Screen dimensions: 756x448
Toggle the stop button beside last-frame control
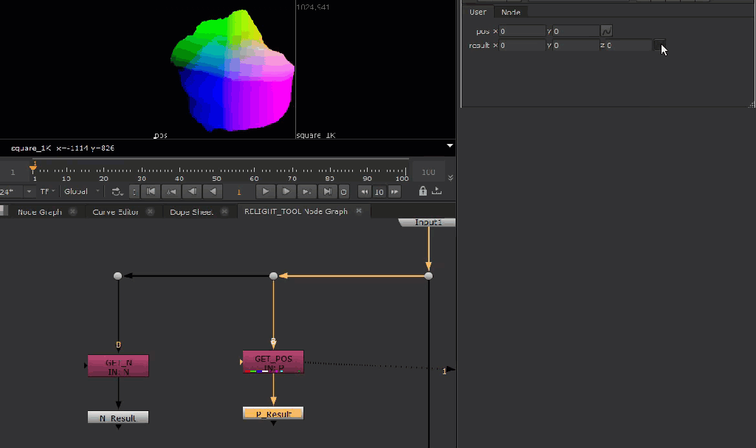click(x=344, y=191)
